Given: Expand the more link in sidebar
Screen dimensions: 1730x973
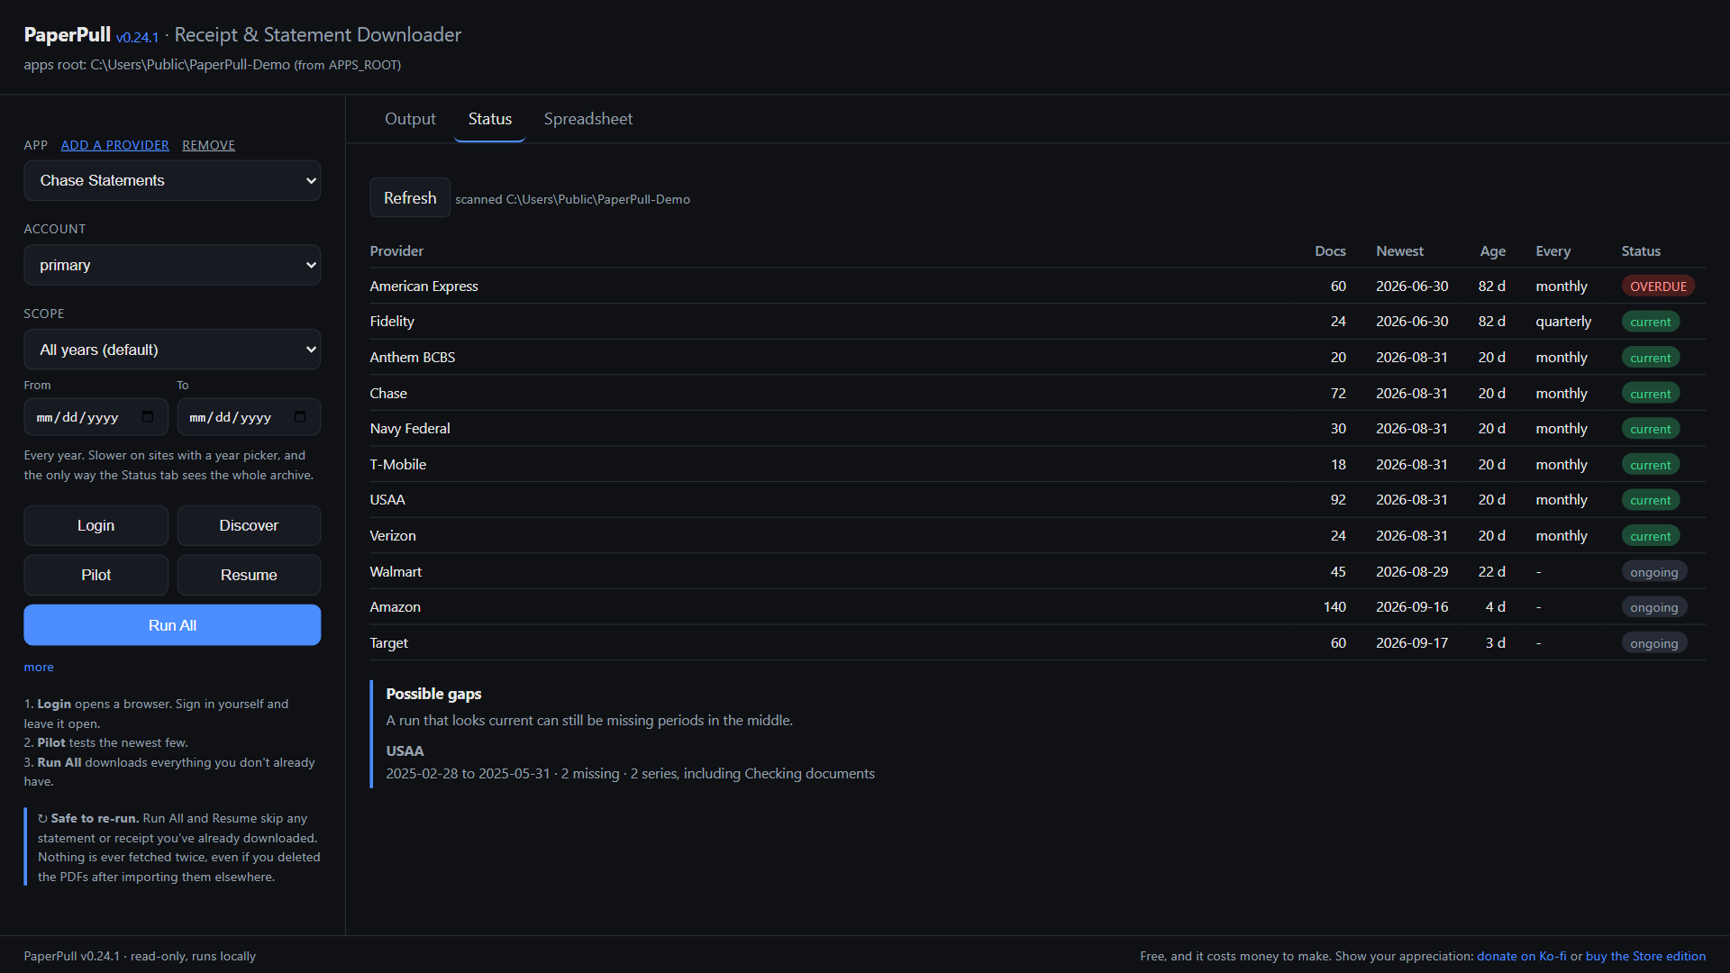Looking at the screenshot, I should pyautogui.click(x=39, y=668).
